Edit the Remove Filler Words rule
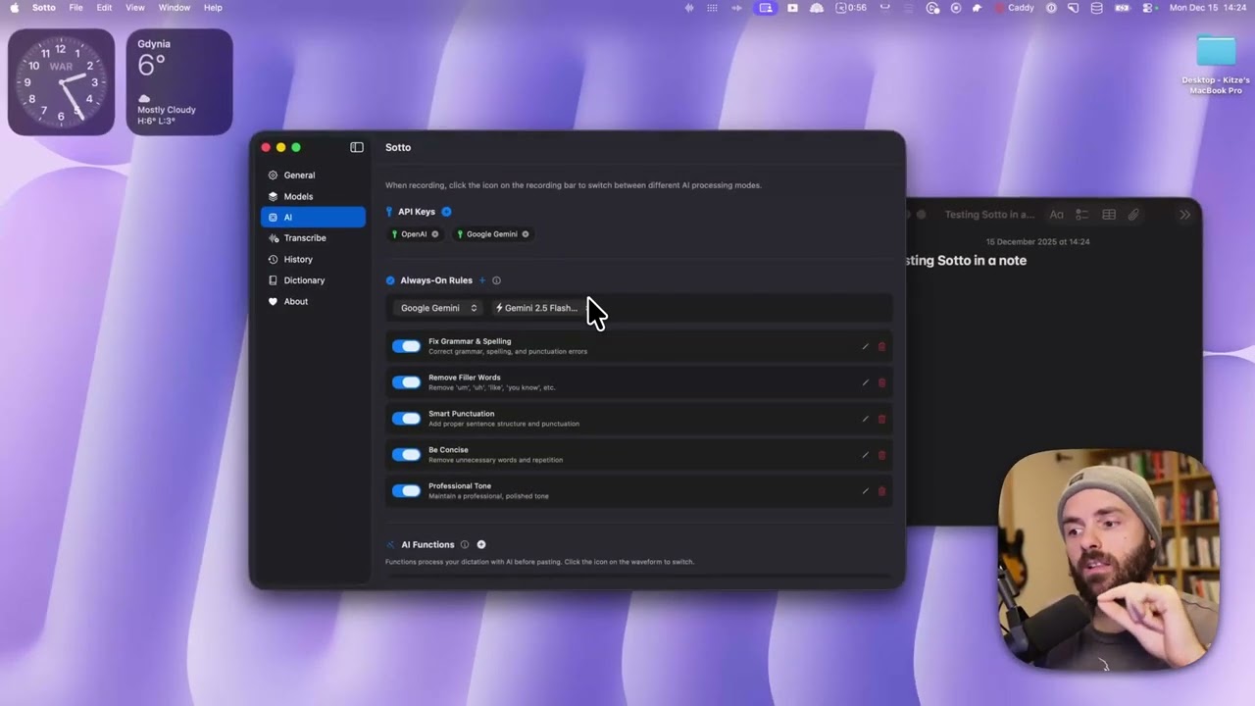Image resolution: width=1255 pixels, height=706 pixels. click(x=865, y=382)
